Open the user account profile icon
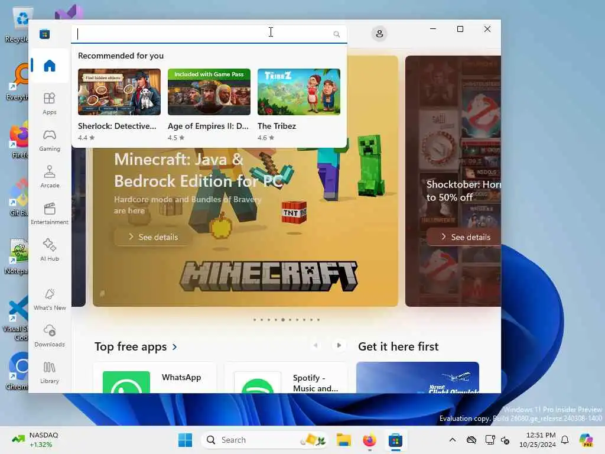This screenshot has height=454, width=605. [x=379, y=34]
